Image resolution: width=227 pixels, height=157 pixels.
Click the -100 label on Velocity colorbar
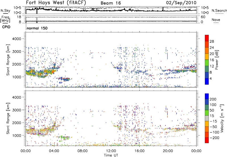(x=214, y=132)
